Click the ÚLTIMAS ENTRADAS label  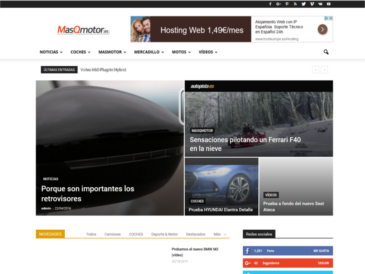pos(59,70)
